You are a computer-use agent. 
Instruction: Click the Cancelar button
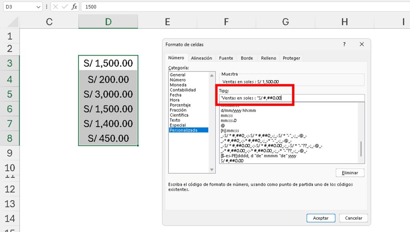354,218
